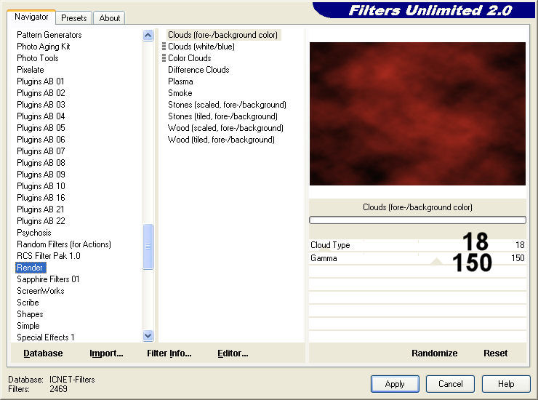Viewport: 538px width, 400px height.
Task: Click the category list scrollbar thumb
Action: (x=148, y=247)
